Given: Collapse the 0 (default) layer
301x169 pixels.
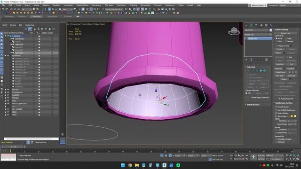Looking at the screenshot, I should click(5, 36).
